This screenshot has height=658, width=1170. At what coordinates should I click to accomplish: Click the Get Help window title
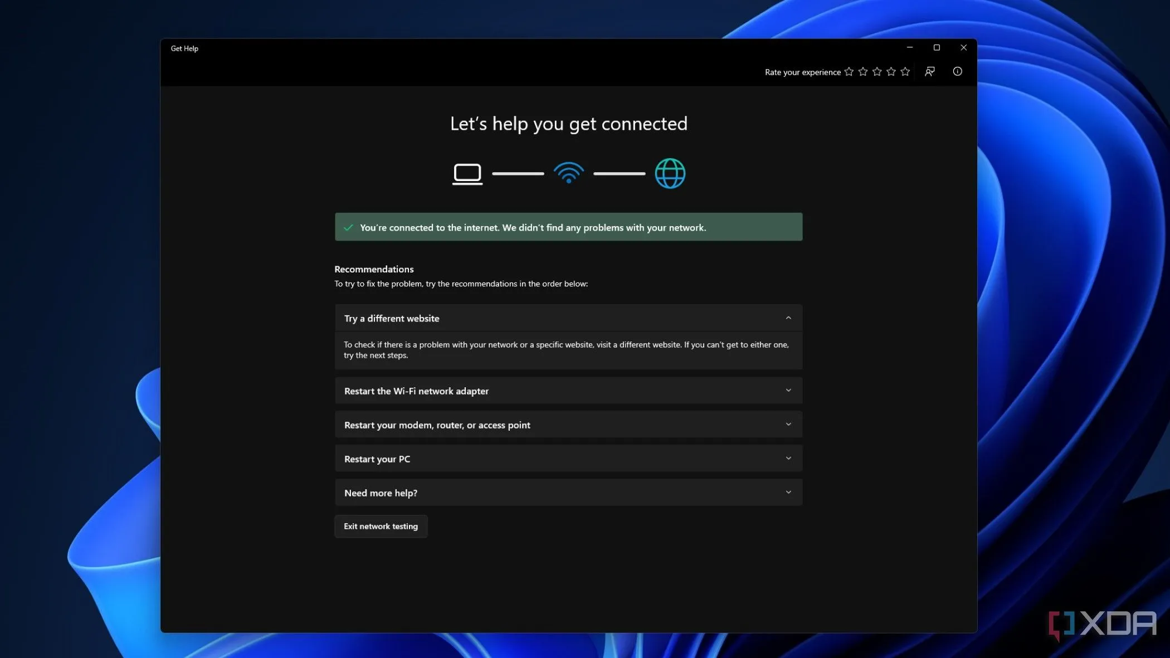click(x=184, y=48)
